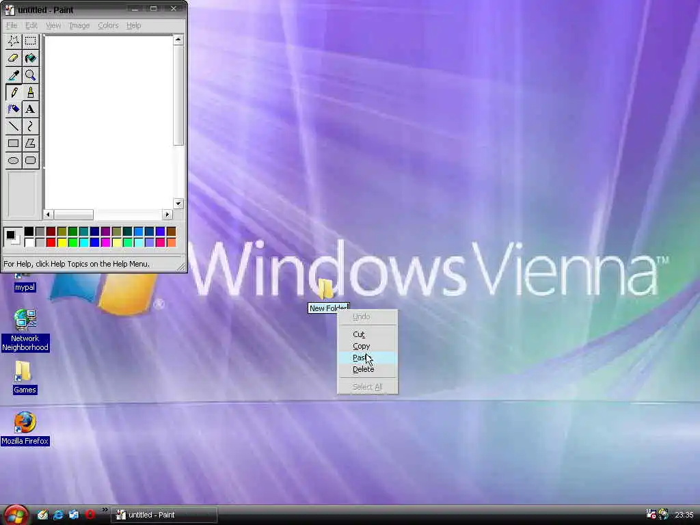Select the Text tool (letter A)

[x=30, y=109]
